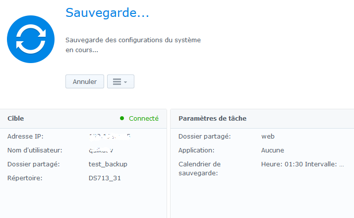Cancel the backup with Annuler button
This screenshot has height=218, width=354.
click(85, 81)
